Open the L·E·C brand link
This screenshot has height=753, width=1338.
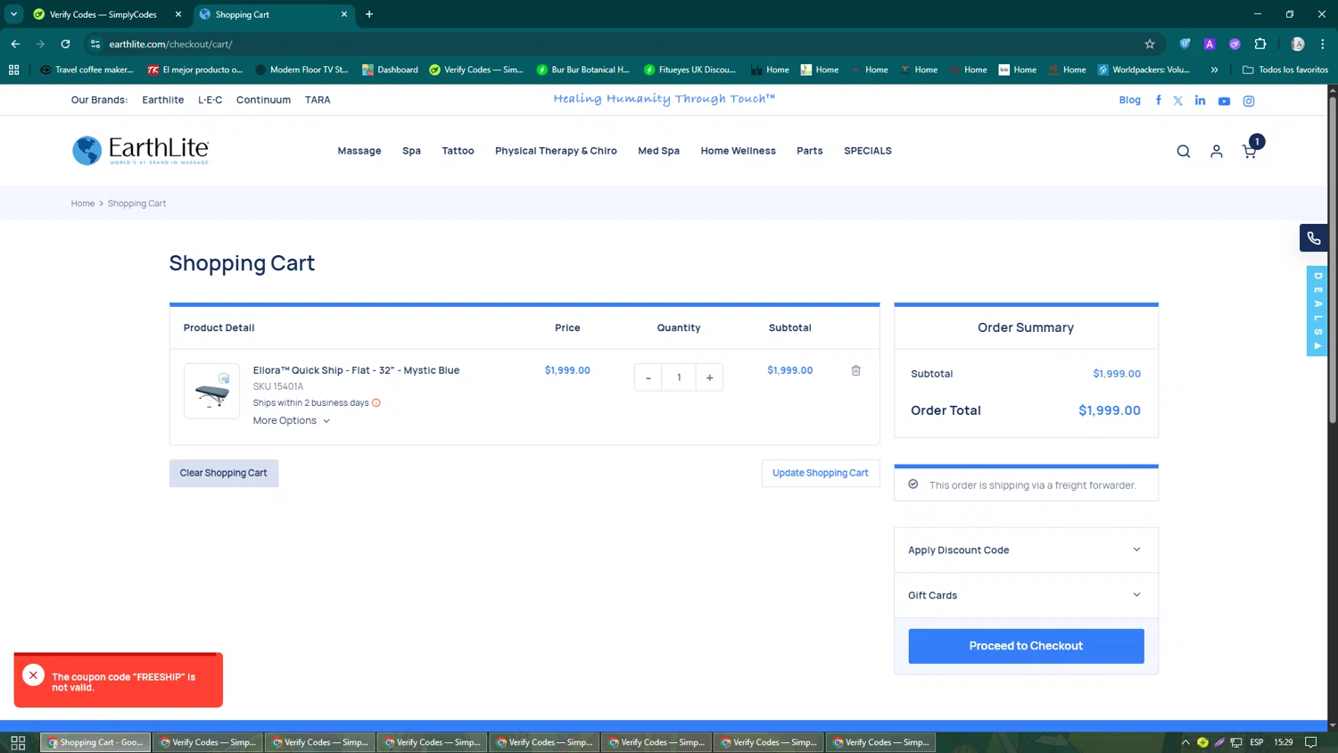(210, 100)
